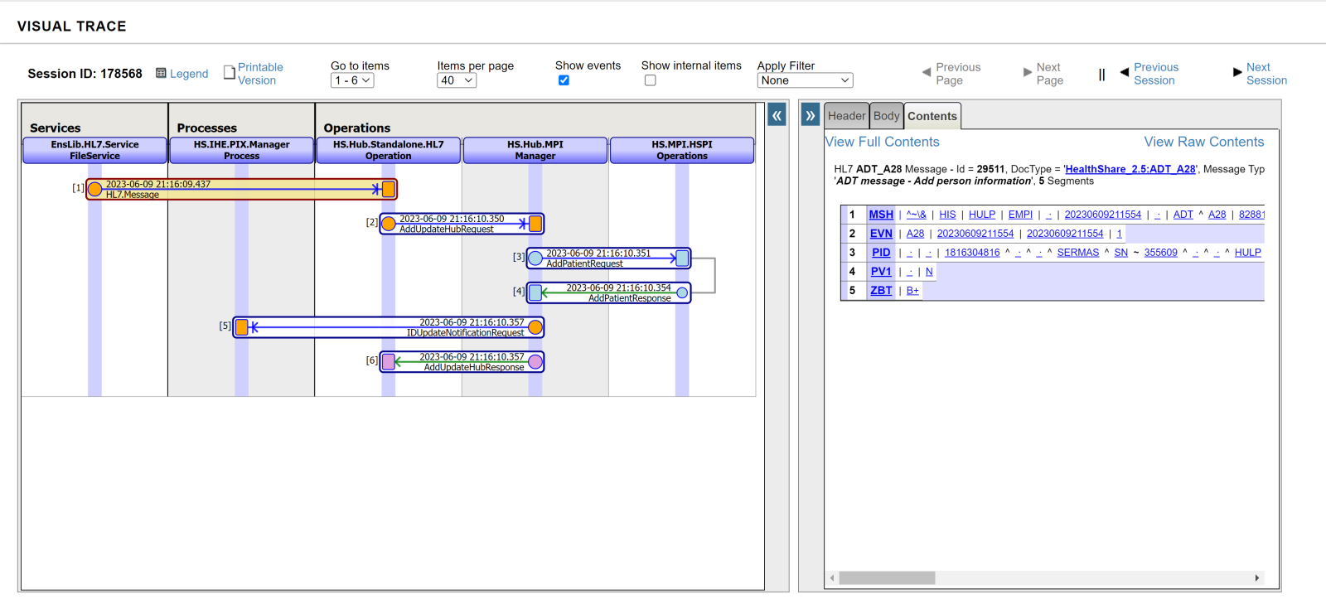This screenshot has height=599, width=1326.
Task: Tick the Printable Version checkbox
Action: (x=230, y=73)
